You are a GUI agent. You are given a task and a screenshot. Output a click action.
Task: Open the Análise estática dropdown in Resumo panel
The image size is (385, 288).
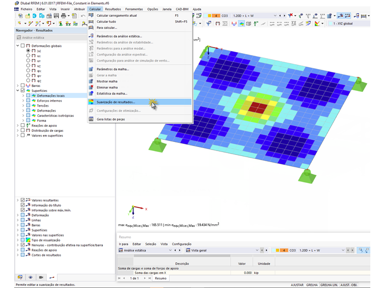point(170,250)
